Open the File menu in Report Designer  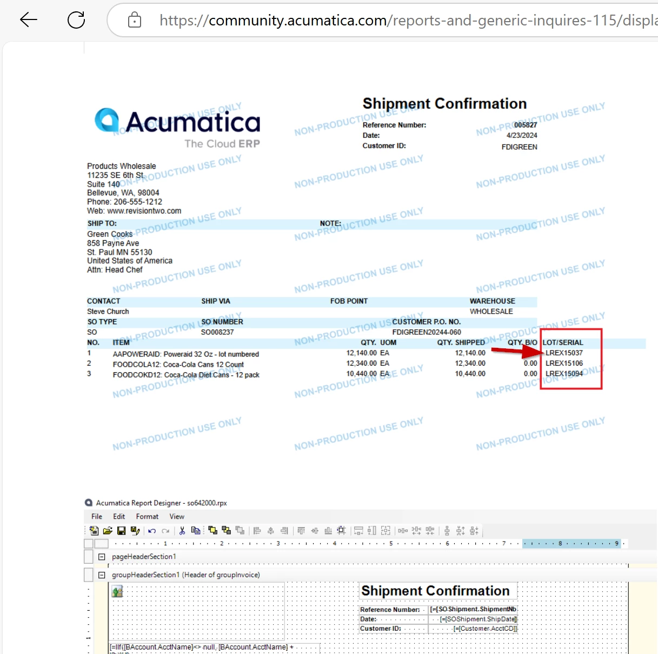tap(97, 517)
